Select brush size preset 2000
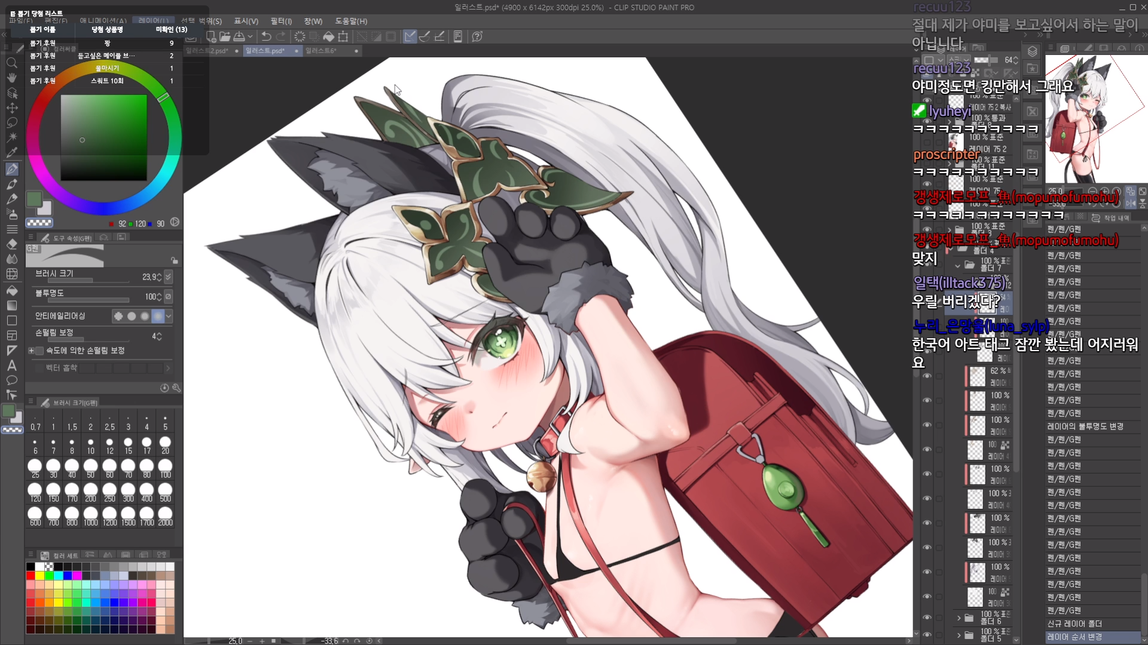Image resolution: width=1148 pixels, height=645 pixels. 166,516
